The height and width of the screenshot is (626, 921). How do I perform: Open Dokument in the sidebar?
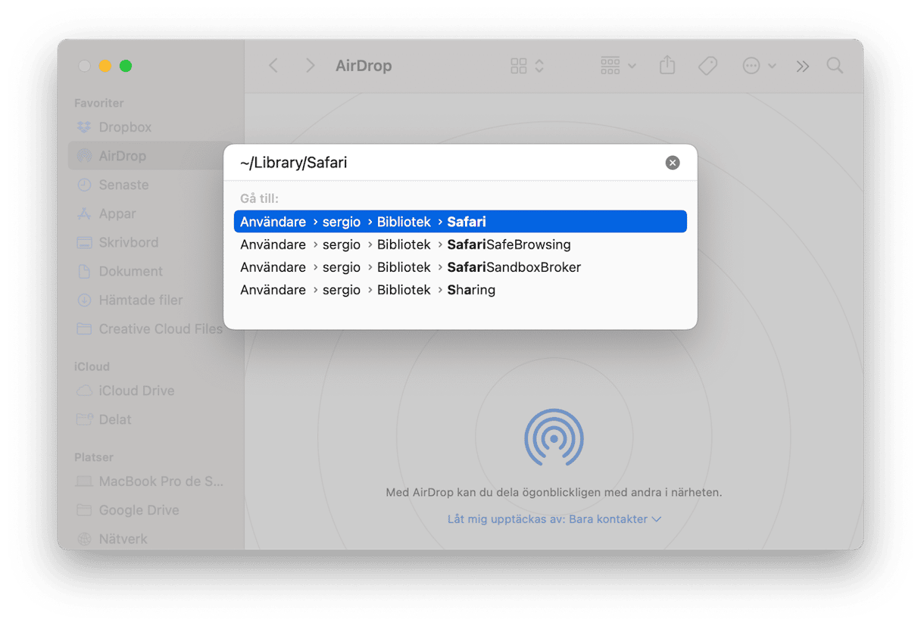point(120,271)
